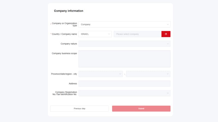Image resolution: width=218 pixels, height=122 pixels.
Task: Click the red edit company icon
Action: click(166, 34)
